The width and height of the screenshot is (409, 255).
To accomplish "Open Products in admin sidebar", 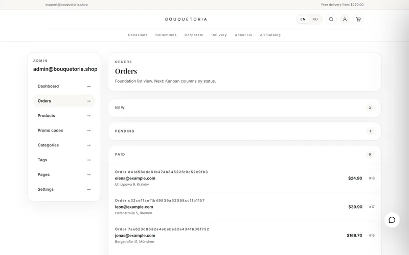I will click(x=64, y=116).
